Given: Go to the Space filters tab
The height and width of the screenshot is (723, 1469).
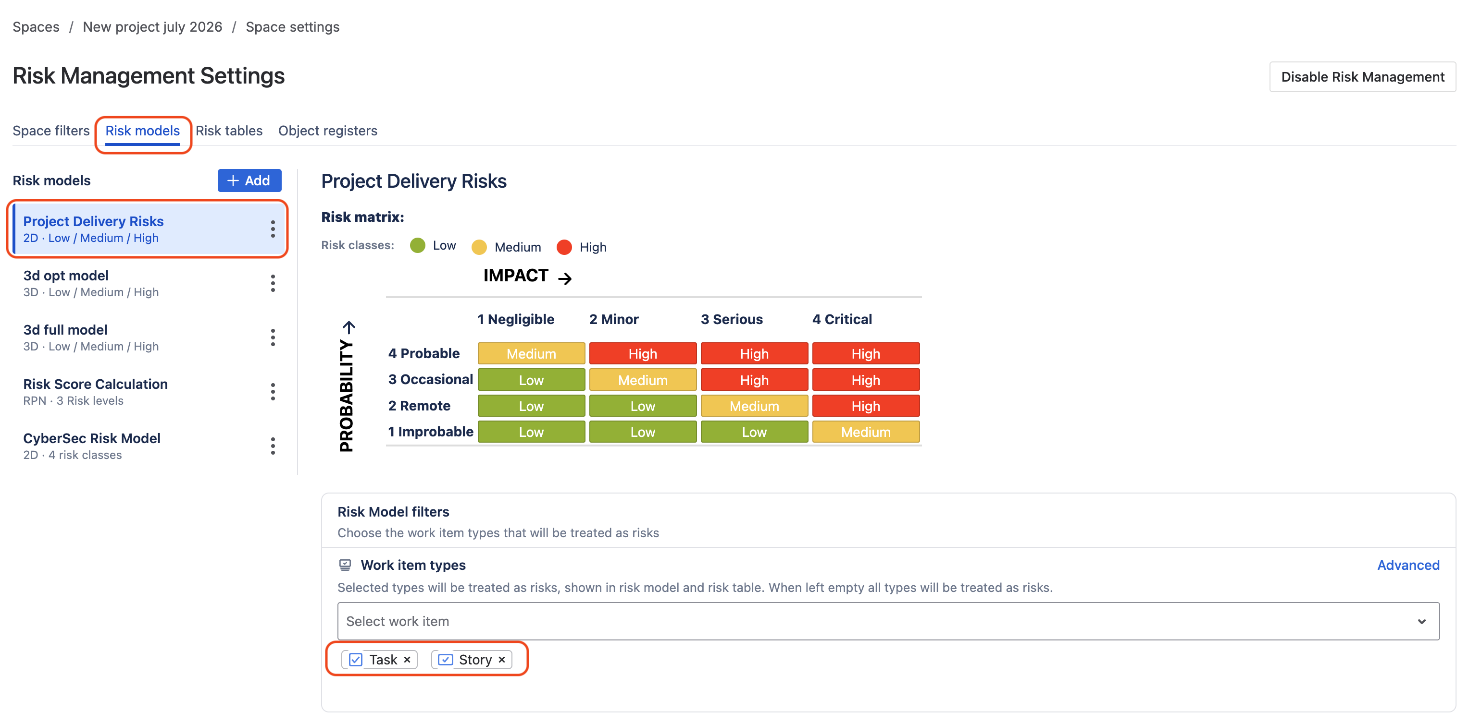Looking at the screenshot, I should (51, 131).
